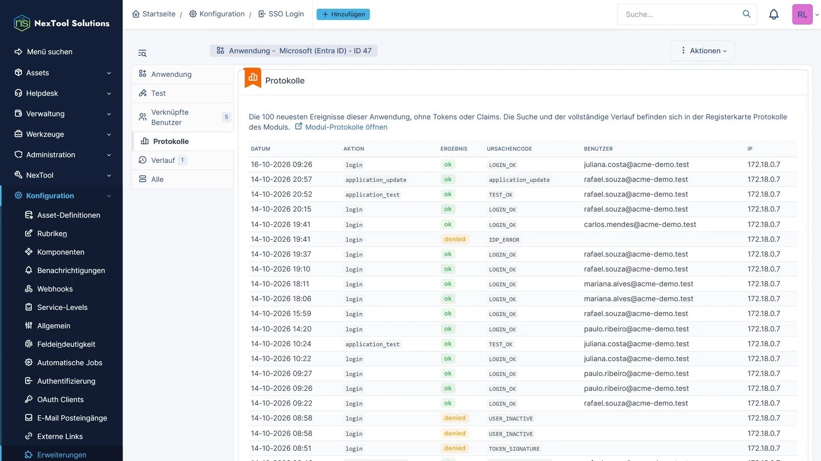
Task: Expand the Assets menu
Action: pos(62,73)
